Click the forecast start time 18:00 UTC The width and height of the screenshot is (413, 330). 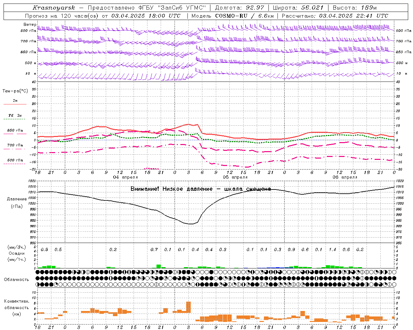pyautogui.click(x=165, y=16)
